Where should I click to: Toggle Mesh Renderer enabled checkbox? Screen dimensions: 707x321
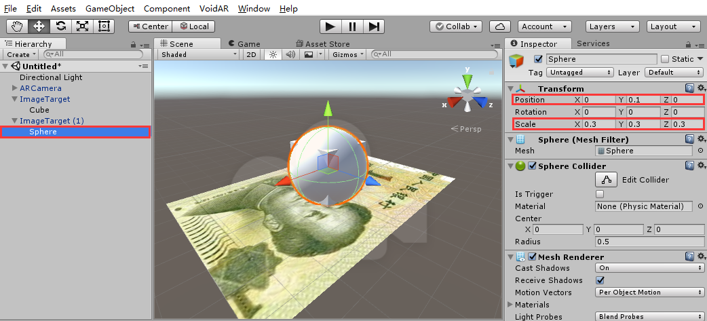click(531, 257)
